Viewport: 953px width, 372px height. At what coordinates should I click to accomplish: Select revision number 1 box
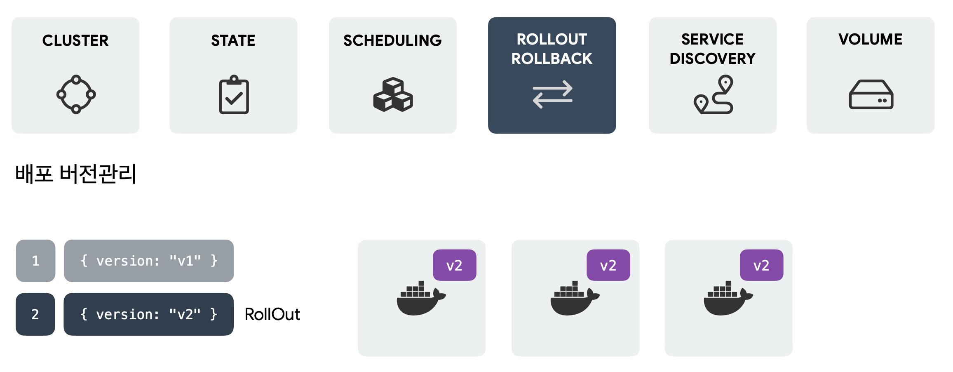pyautogui.click(x=35, y=261)
